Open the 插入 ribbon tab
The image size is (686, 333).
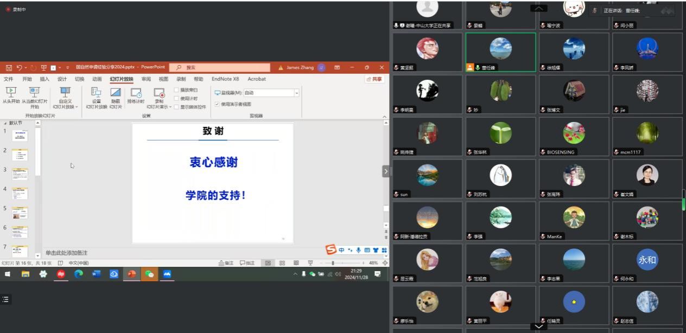[45, 79]
